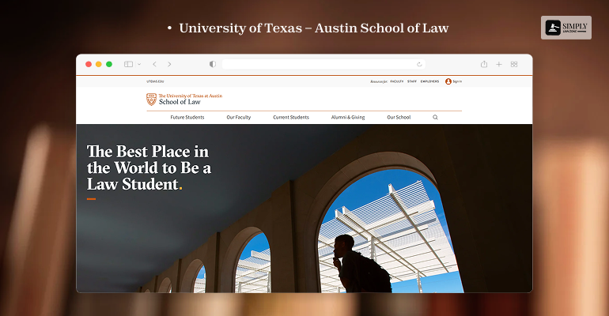Open the Our School menu
Image resolution: width=609 pixels, height=316 pixels.
(399, 117)
